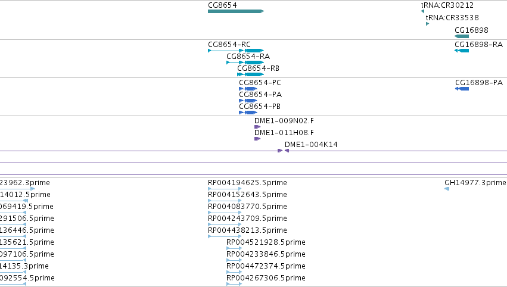Click the CG16898 gene feature
Image resolution: width=507 pixels, height=287 pixels.
[x=462, y=36]
